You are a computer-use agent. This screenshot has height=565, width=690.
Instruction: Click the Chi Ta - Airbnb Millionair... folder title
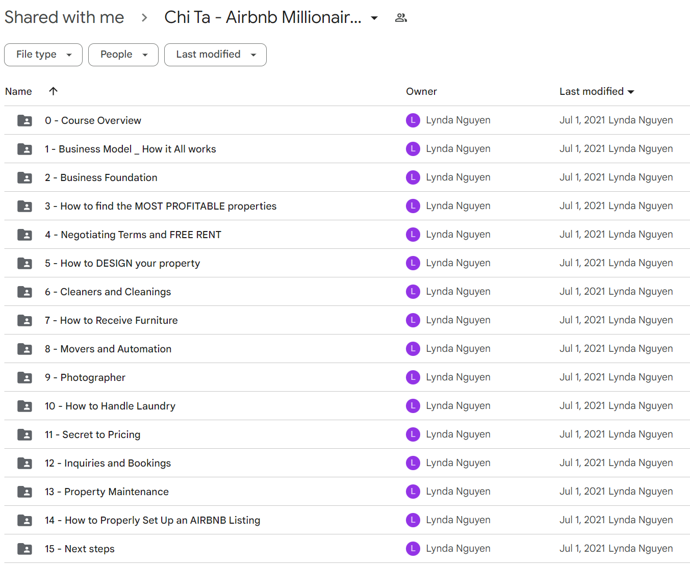point(263,17)
